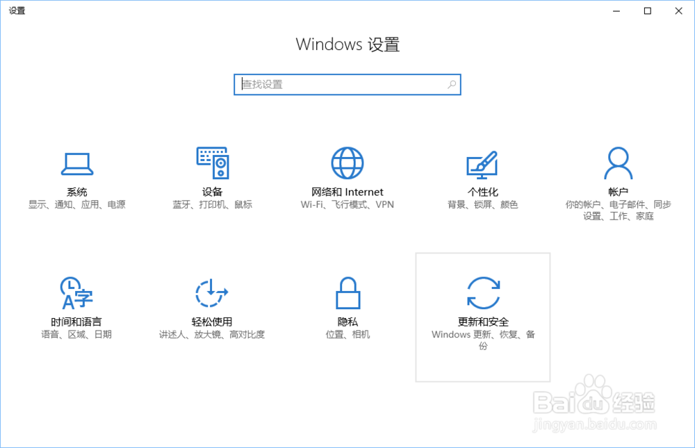Maximize the 设置 window

648,11
